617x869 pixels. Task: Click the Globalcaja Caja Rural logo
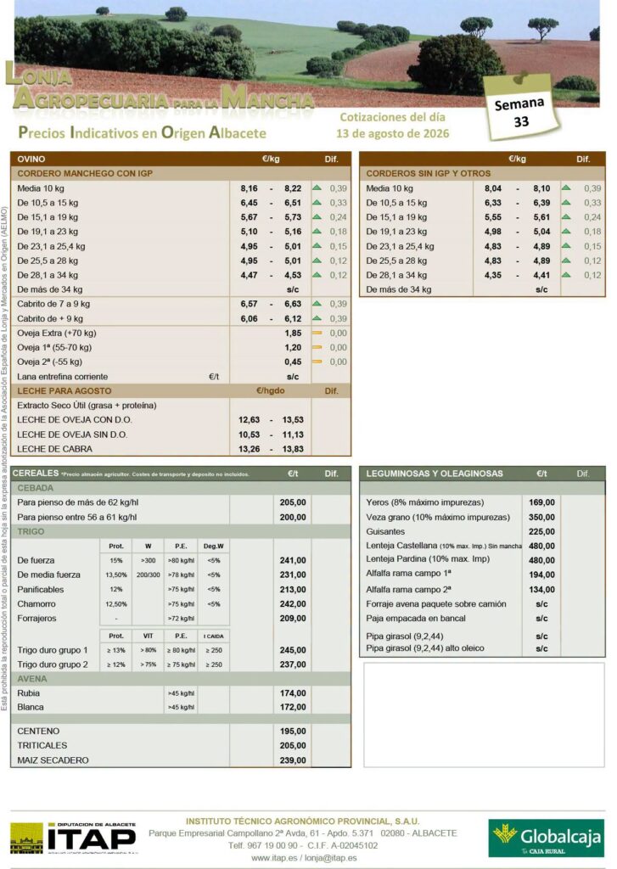(546, 838)
